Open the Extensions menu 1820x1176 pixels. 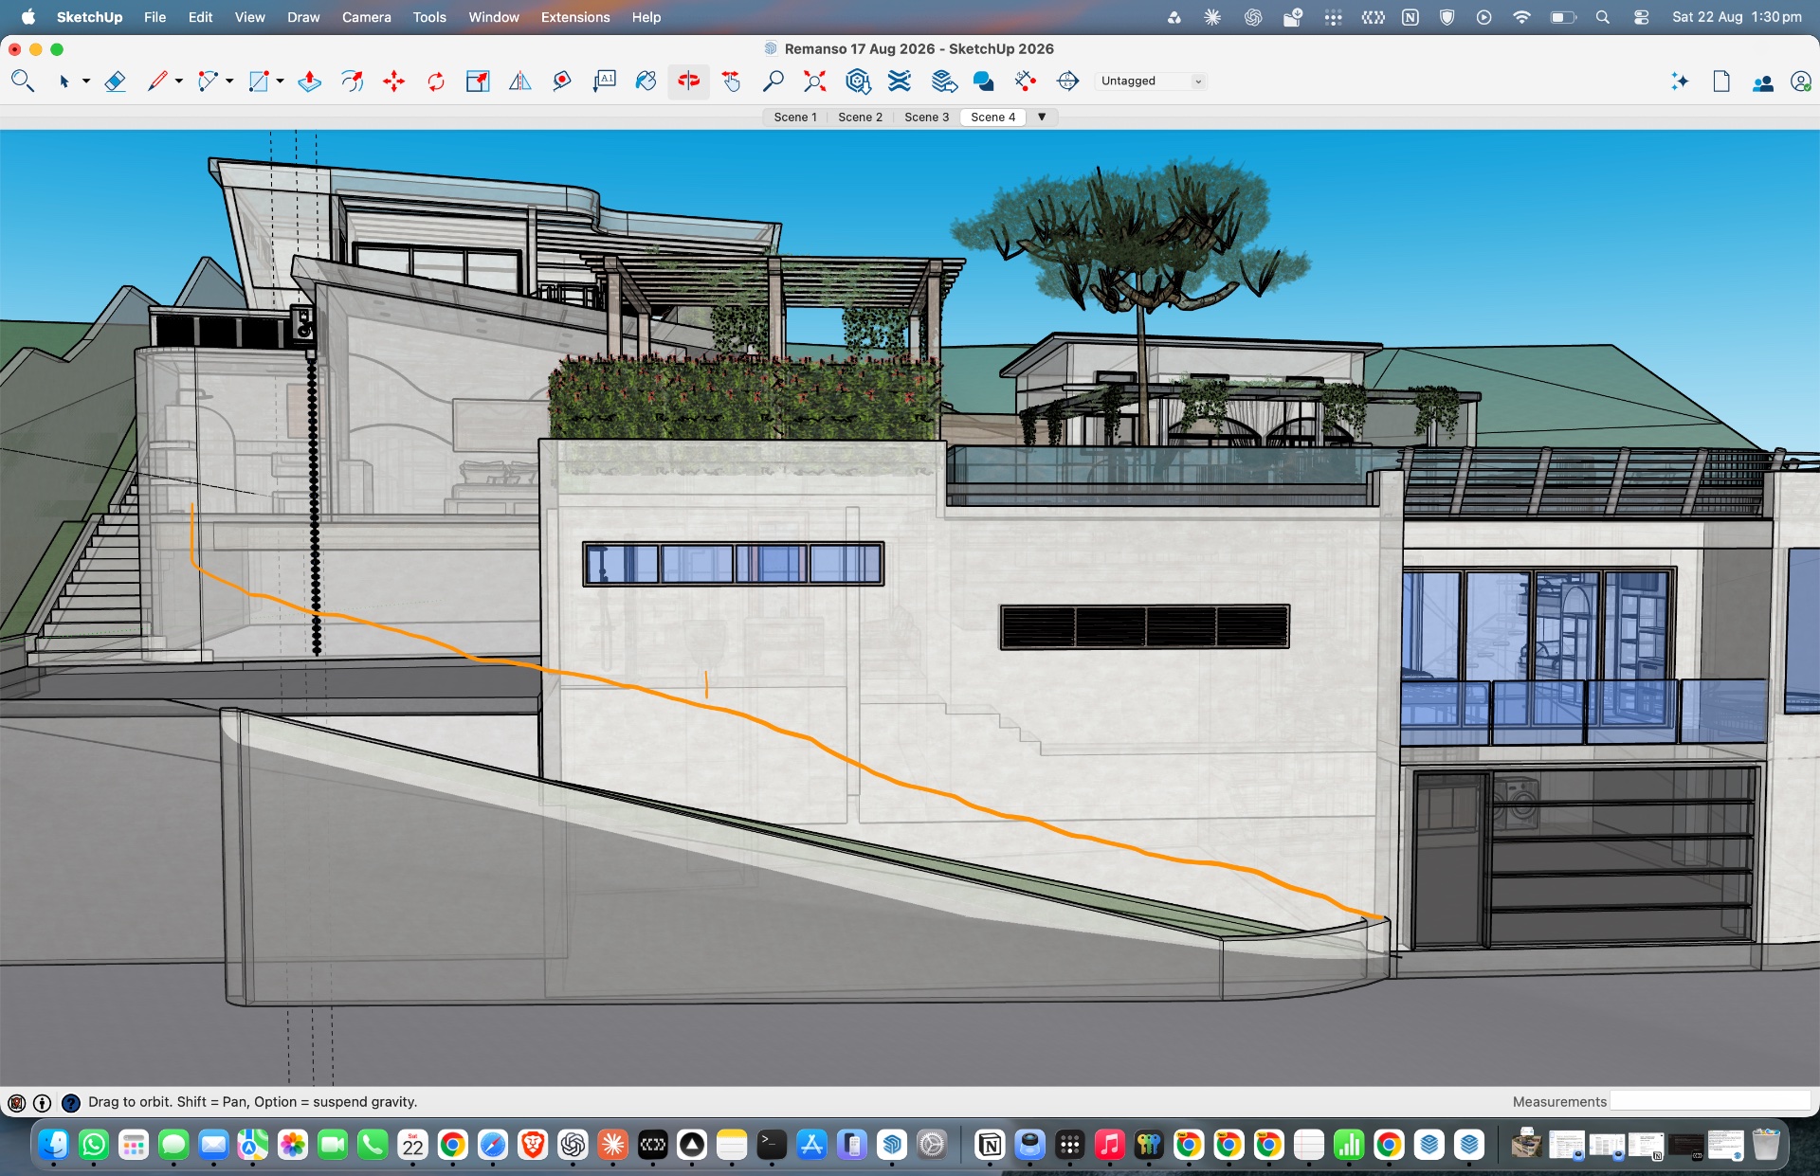574,17
